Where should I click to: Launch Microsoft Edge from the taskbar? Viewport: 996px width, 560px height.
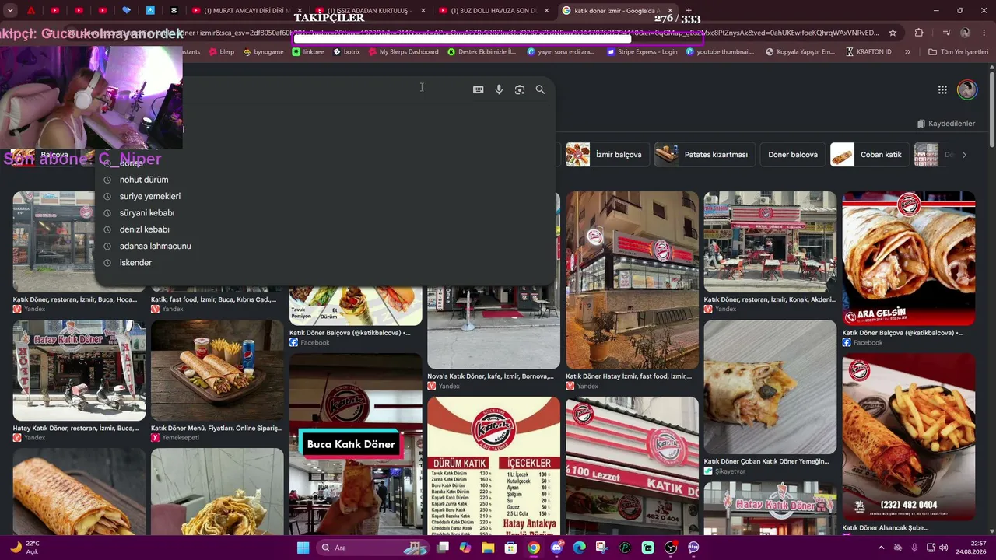point(579,548)
